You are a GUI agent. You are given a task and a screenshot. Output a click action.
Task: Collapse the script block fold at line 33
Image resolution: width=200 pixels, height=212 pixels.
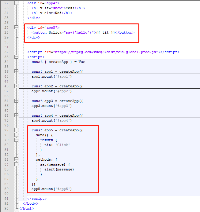(x=17, y=57)
